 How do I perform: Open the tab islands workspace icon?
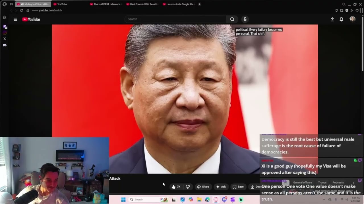[11, 4]
